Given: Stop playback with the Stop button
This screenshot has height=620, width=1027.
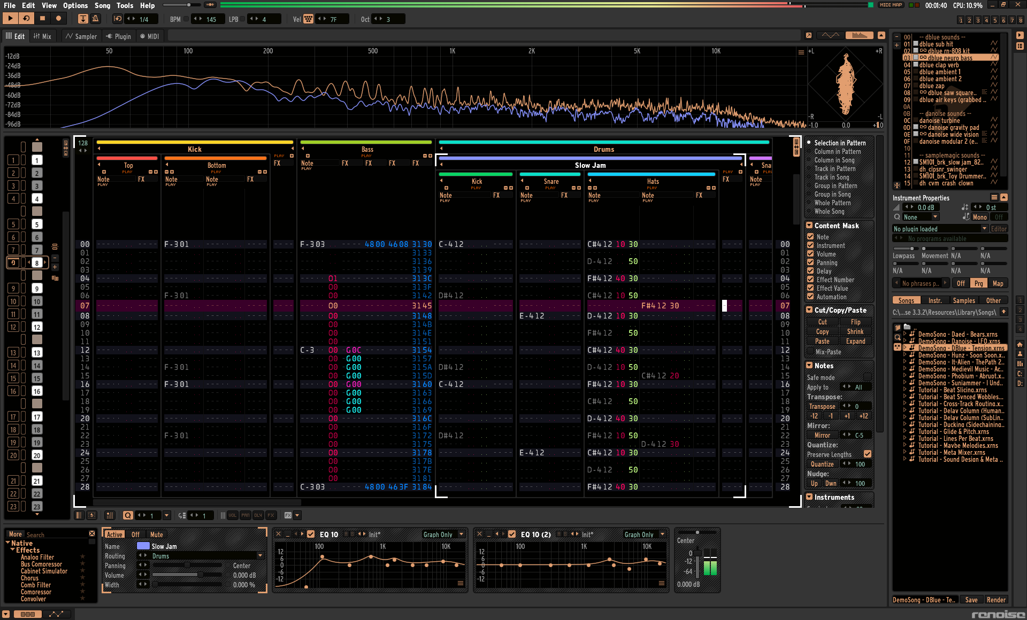Looking at the screenshot, I should click(x=42, y=19).
